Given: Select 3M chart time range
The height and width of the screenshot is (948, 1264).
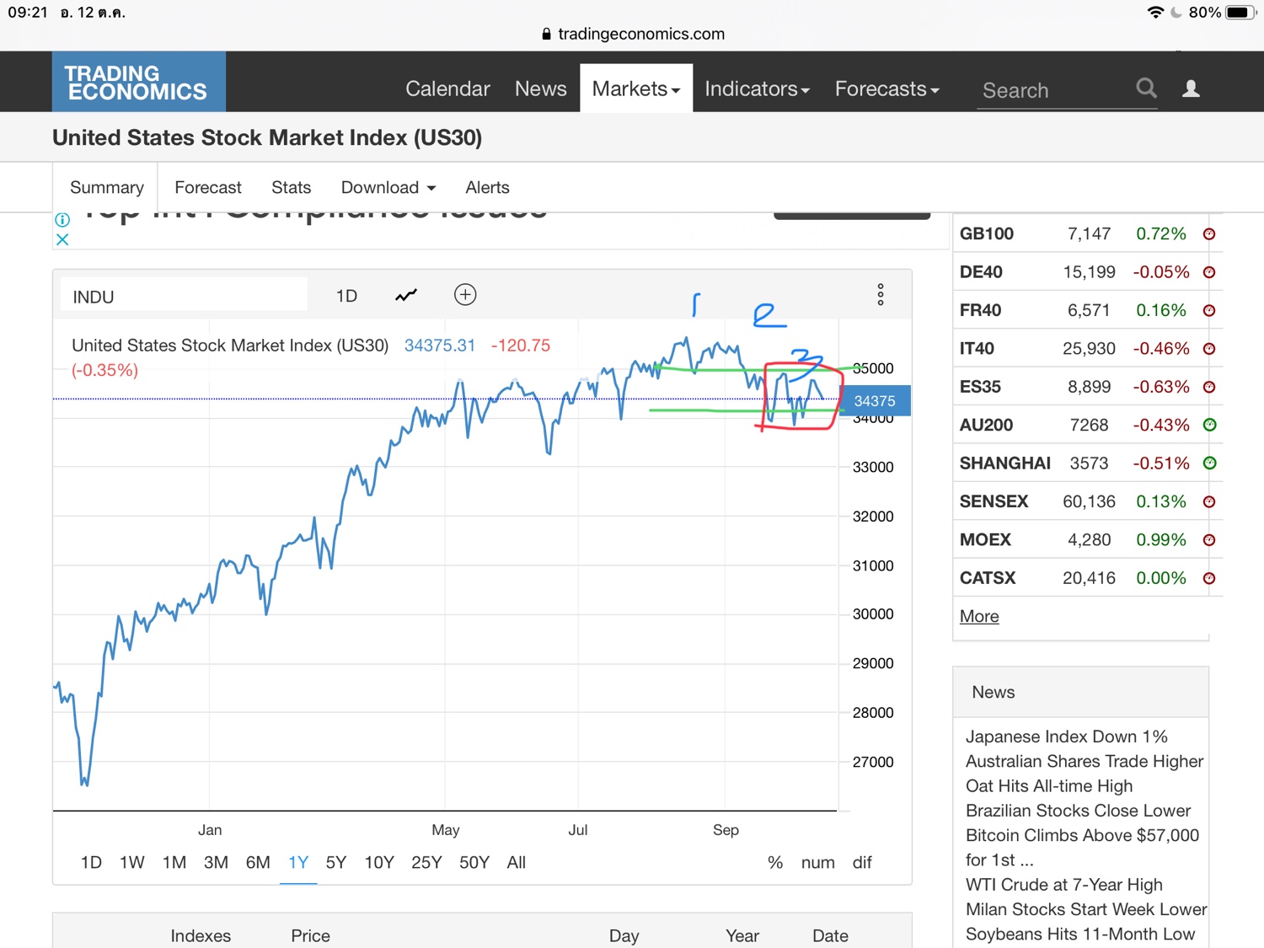Looking at the screenshot, I should [216, 862].
